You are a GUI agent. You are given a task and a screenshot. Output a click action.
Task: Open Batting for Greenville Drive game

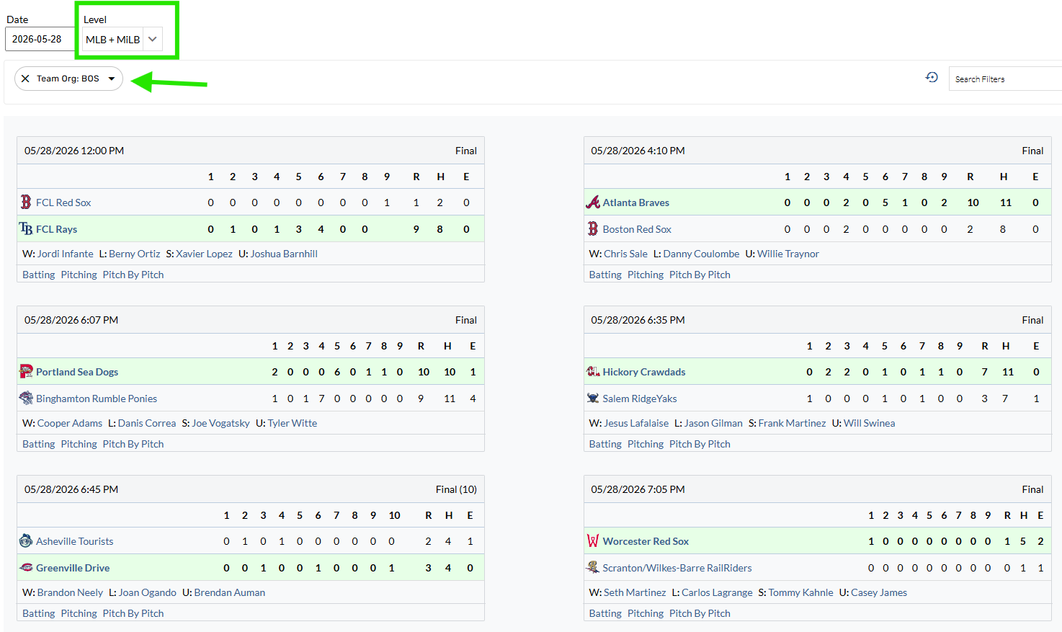pyautogui.click(x=39, y=613)
